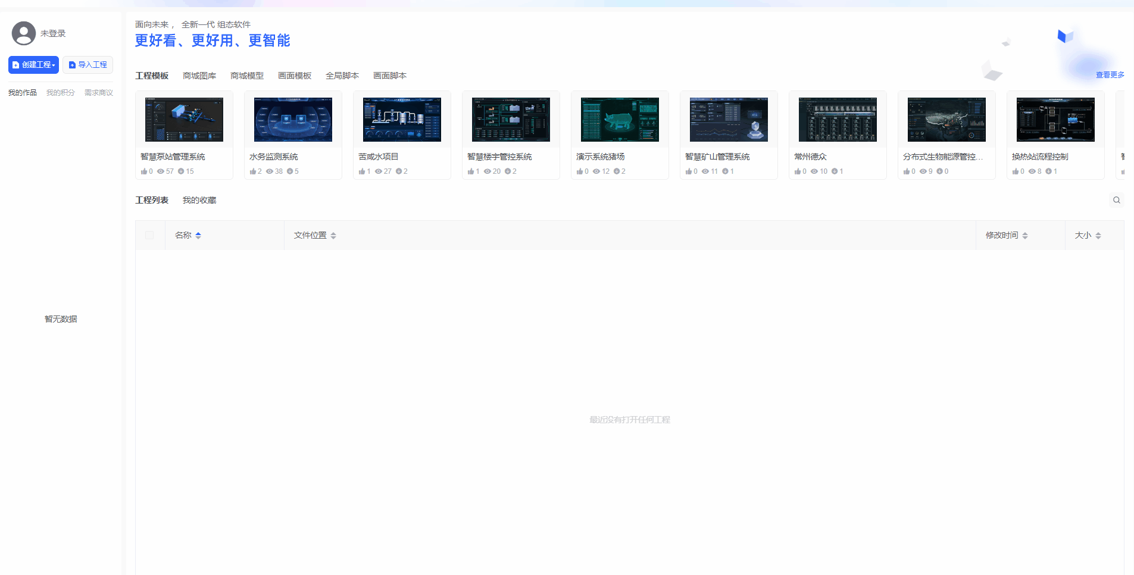This screenshot has height=575, width=1134.
Task: Sort project list by 修改时间 column
Action: click(x=1025, y=236)
